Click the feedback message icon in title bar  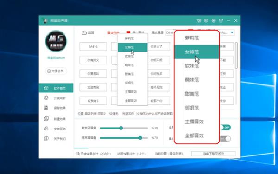pyautogui.click(x=206, y=20)
